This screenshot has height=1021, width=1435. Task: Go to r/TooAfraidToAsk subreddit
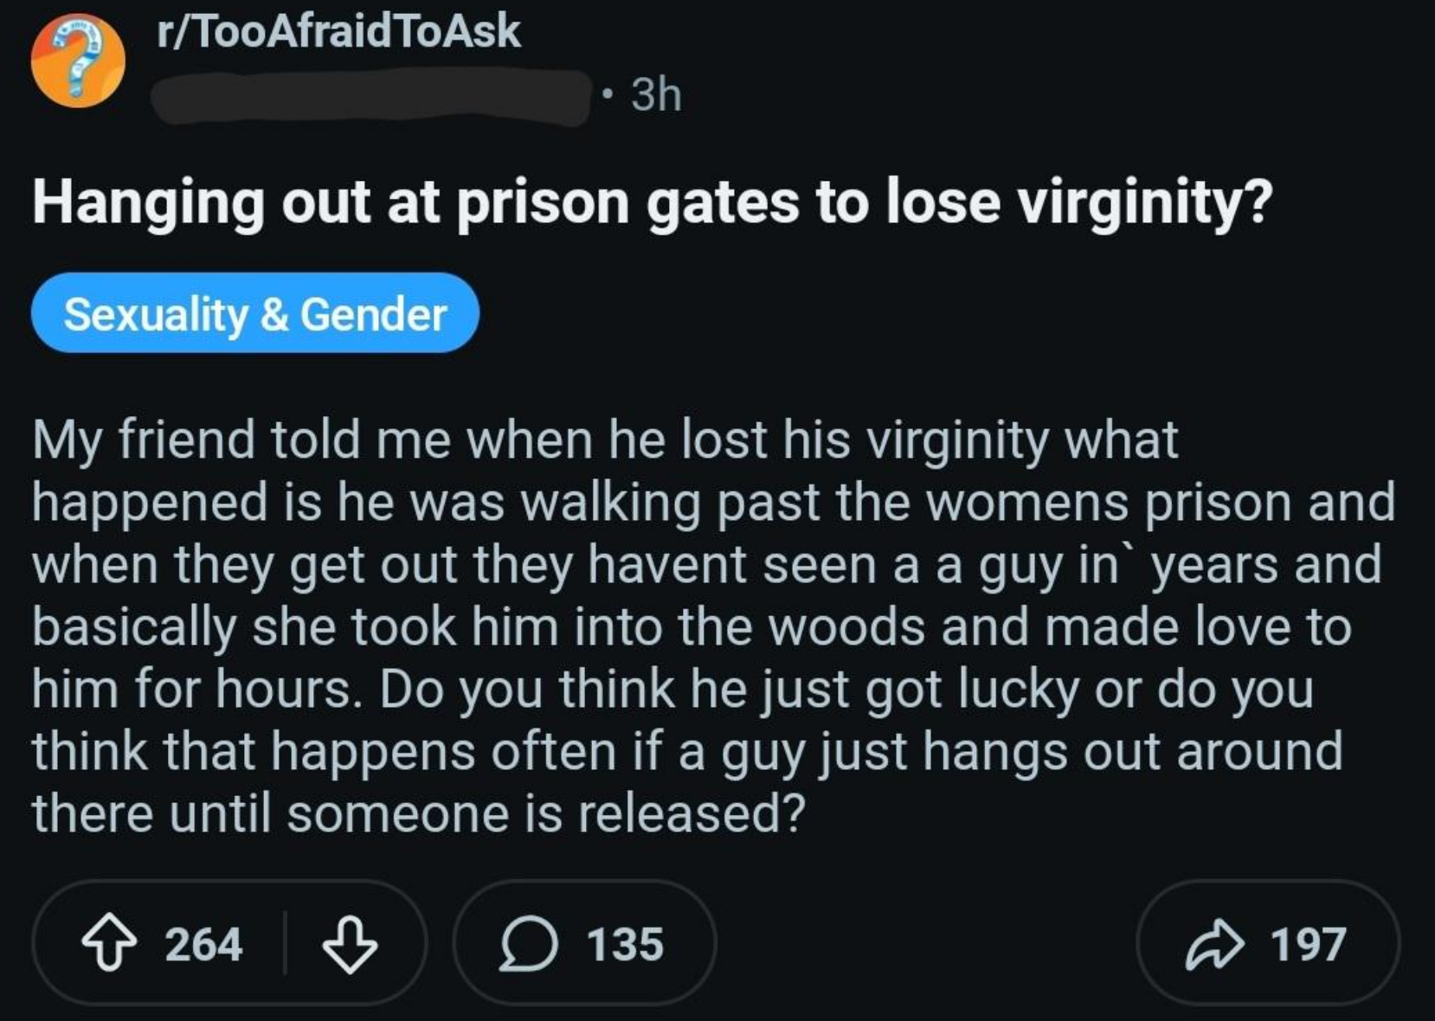[338, 32]
